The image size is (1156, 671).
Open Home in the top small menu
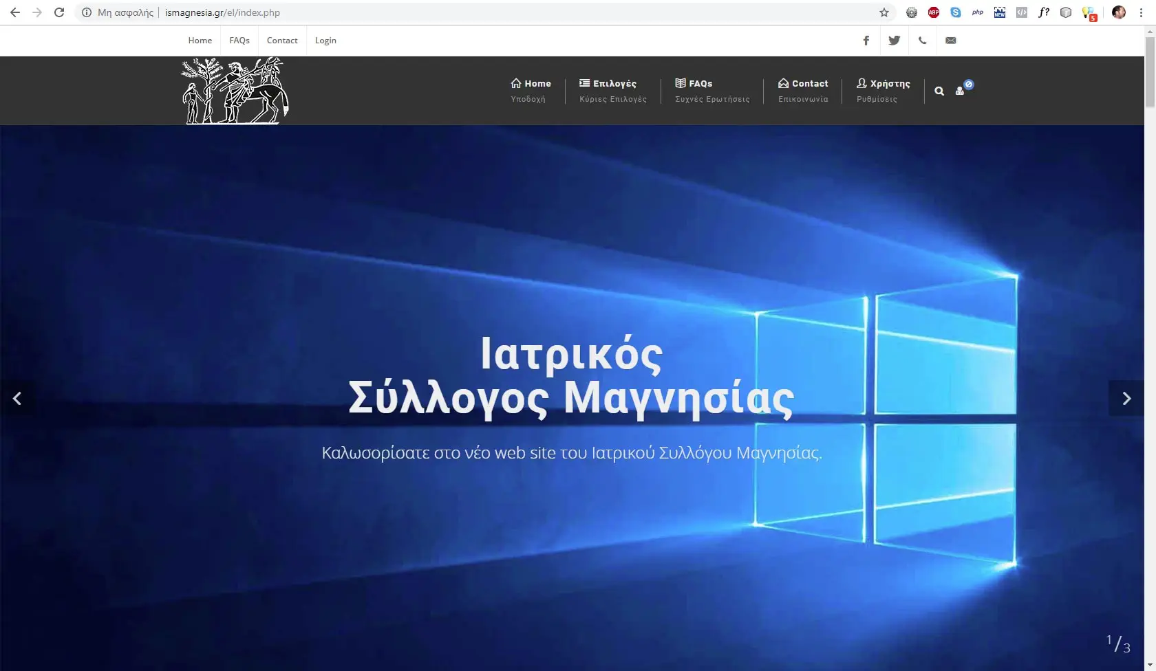(x=200, y=41)
